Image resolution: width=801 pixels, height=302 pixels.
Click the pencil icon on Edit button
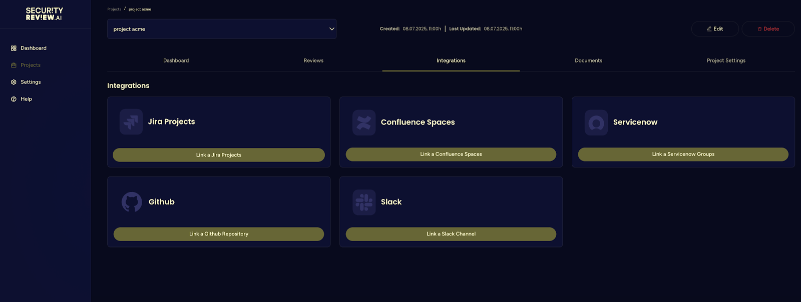tap(709, 29)
